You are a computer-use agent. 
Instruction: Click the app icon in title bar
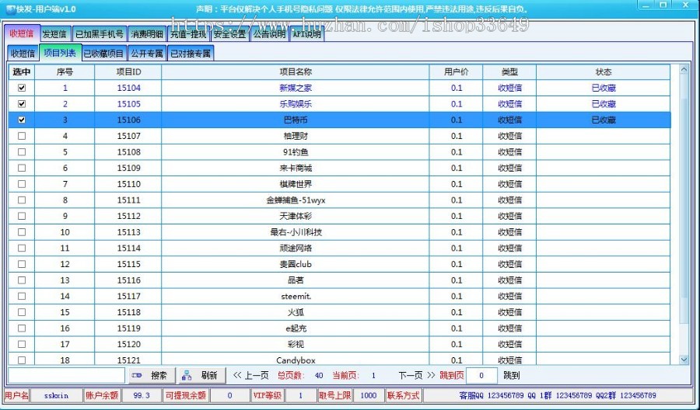pyautogui.click(x=11, y=9)
